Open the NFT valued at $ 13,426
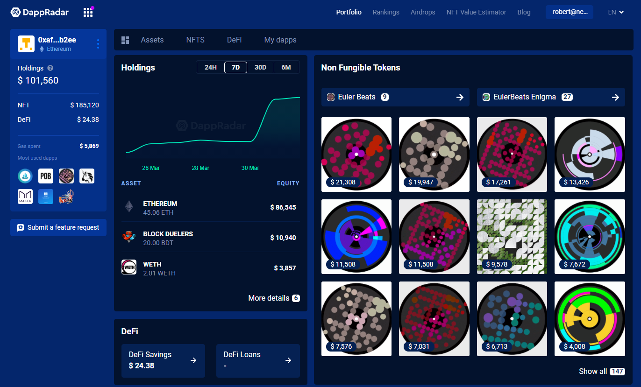Image resolution: width=641 pixels, height=387 pixels. coord(590,155)
